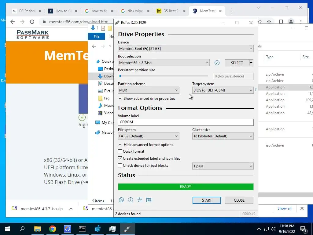Click Rufus icon on the taskbar
313x235 pixels.
[127, 229]
